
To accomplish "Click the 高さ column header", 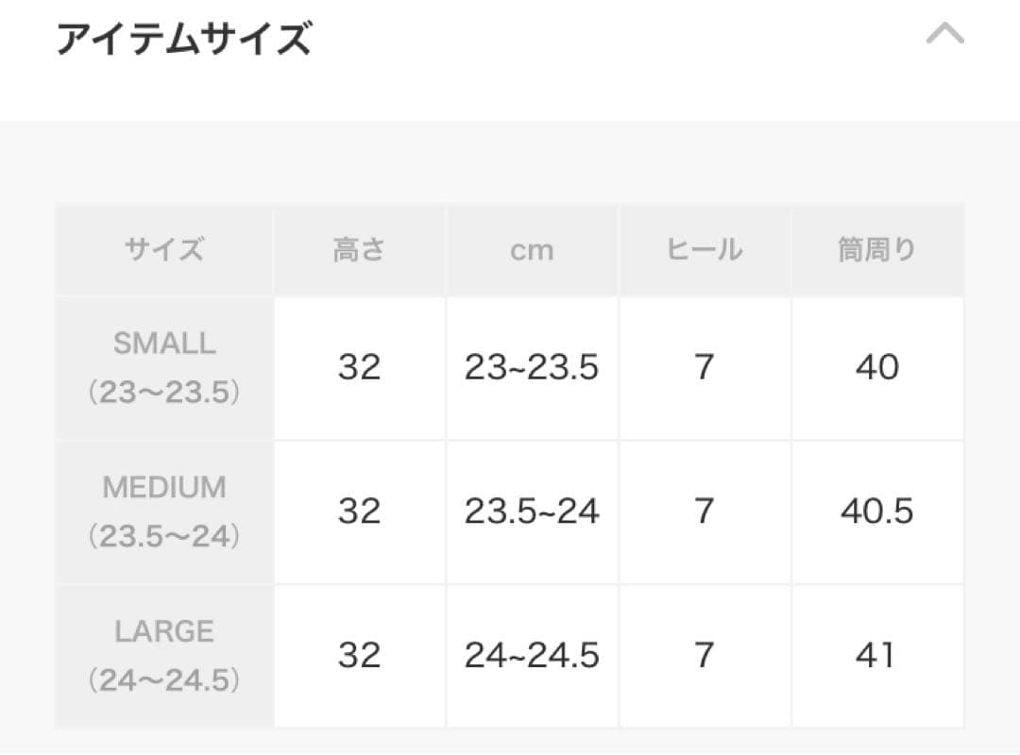I will (x=359, y=249).
